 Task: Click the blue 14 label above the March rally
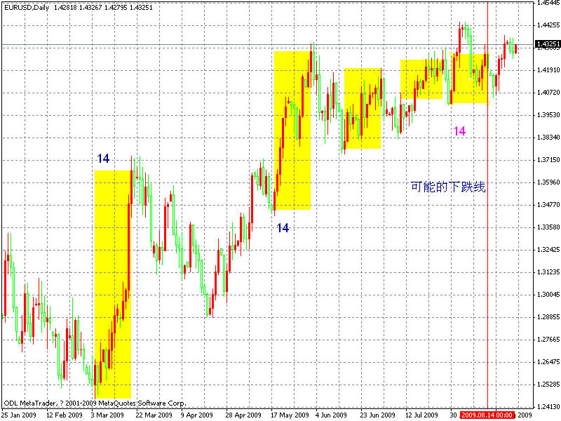point(102,159)
